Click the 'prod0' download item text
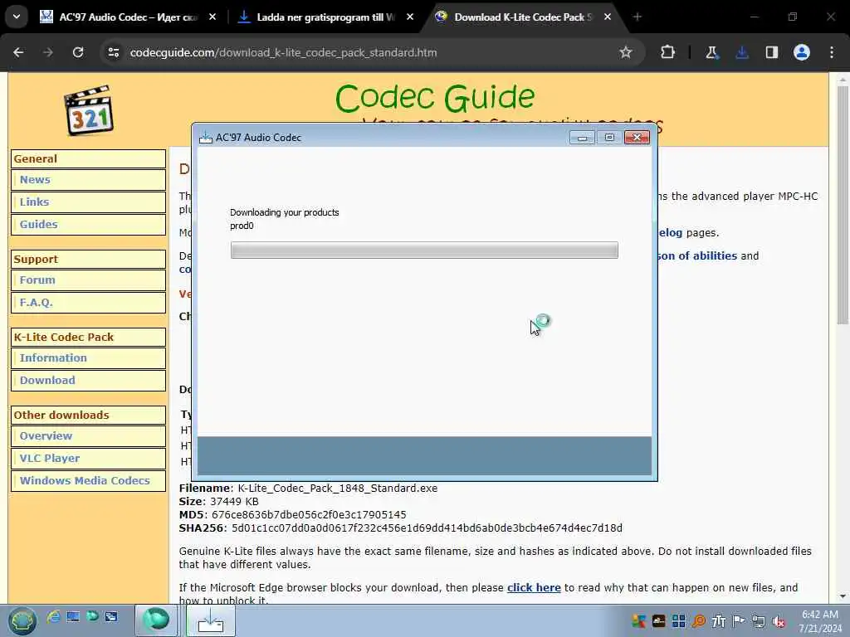The width and height of the screenshot is (850, 637). (x=242, y=226)
